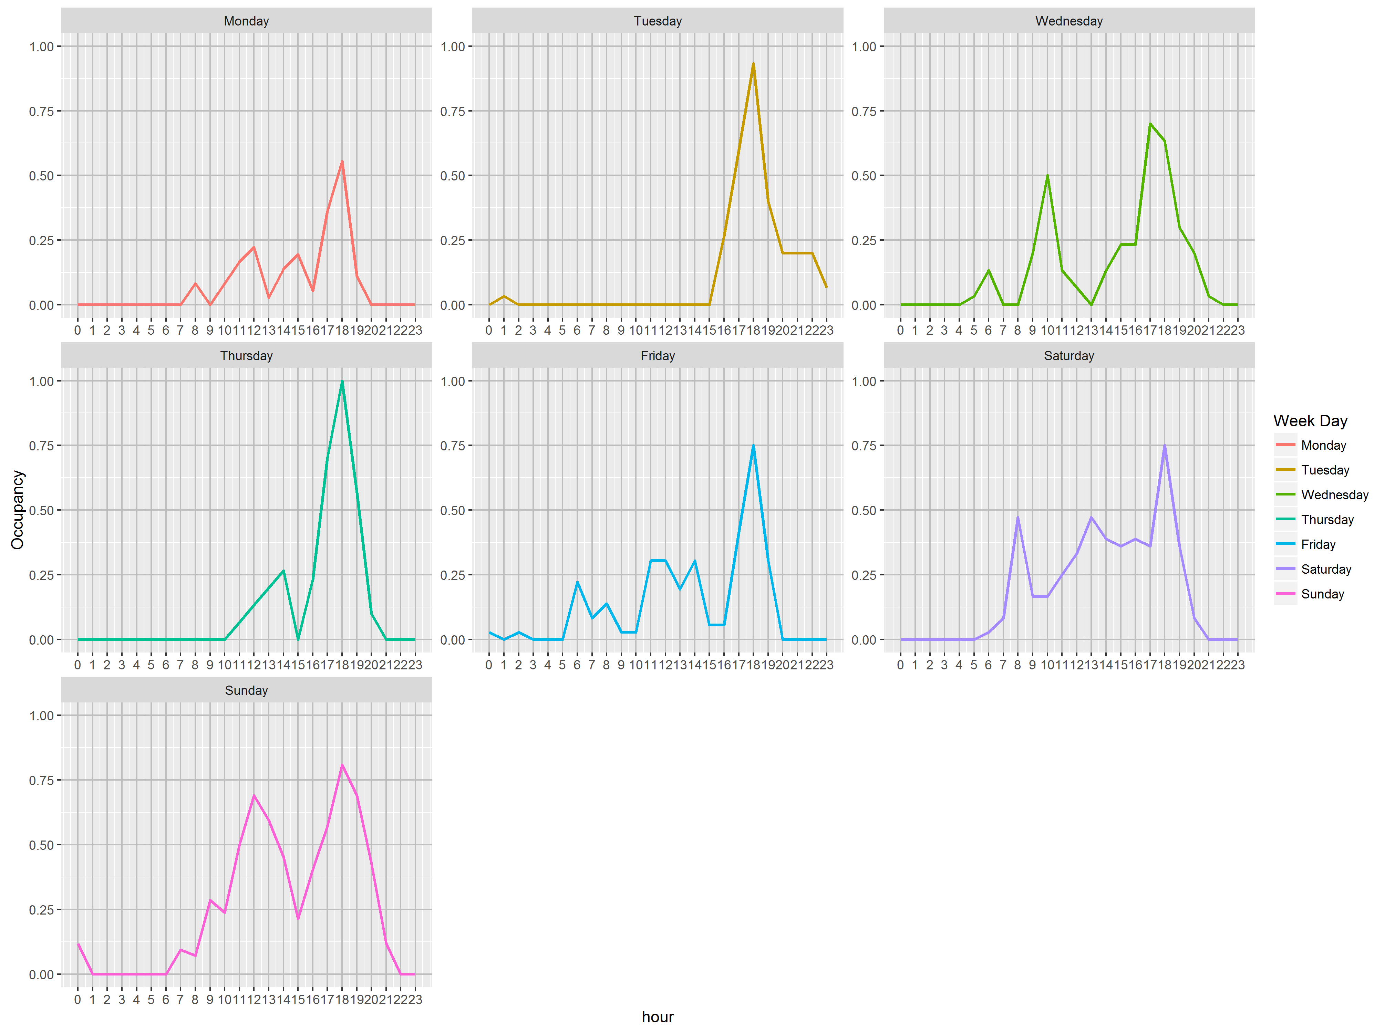Click the Tuesday peak near 0.93
Viewport: 1395px width, 1033px height.
(753, 64)
